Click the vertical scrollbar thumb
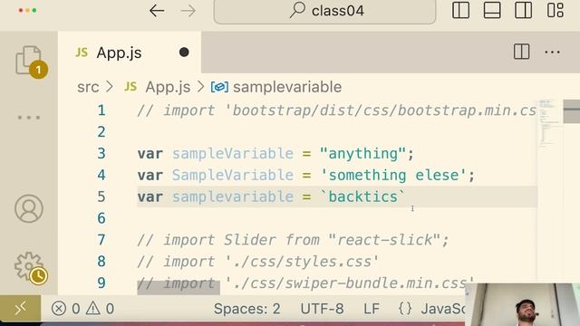 pos(572,111)
